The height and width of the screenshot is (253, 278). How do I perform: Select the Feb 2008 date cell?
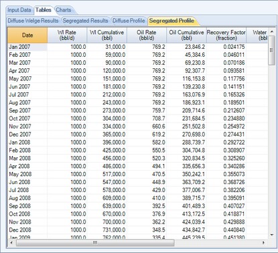point(27,151)
